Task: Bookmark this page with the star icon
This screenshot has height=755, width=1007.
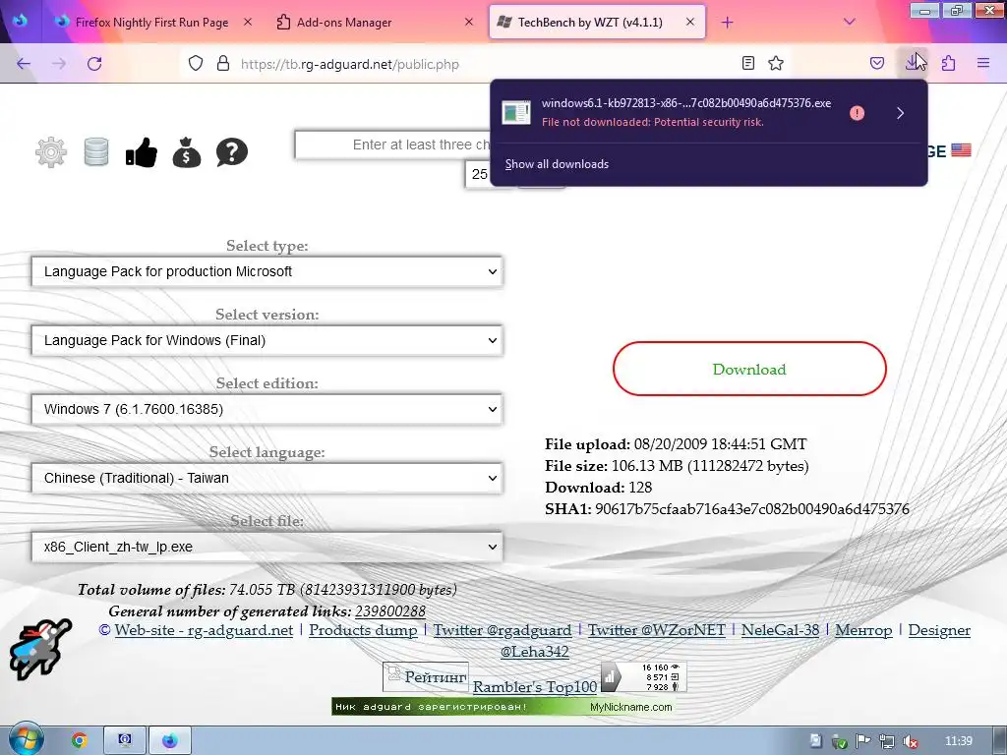Action: coord(776,64)
